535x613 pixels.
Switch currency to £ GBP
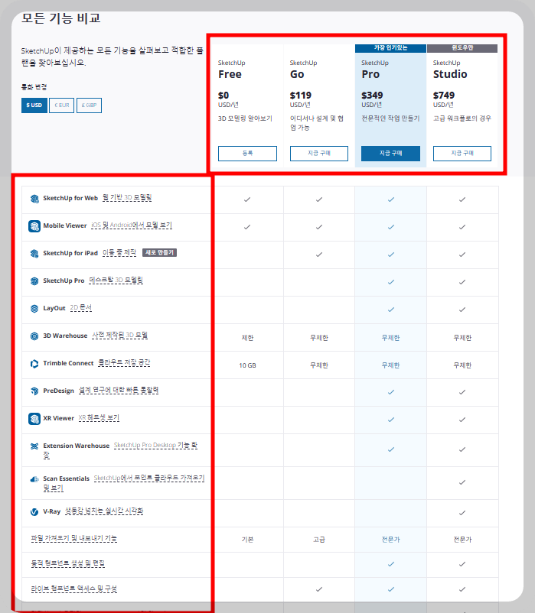pyautogui.click(x=89, y=105)
